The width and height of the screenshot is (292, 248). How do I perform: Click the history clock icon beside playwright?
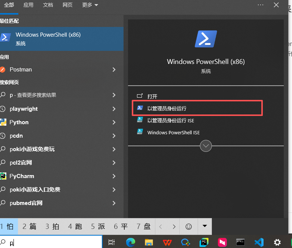point(3,109)
